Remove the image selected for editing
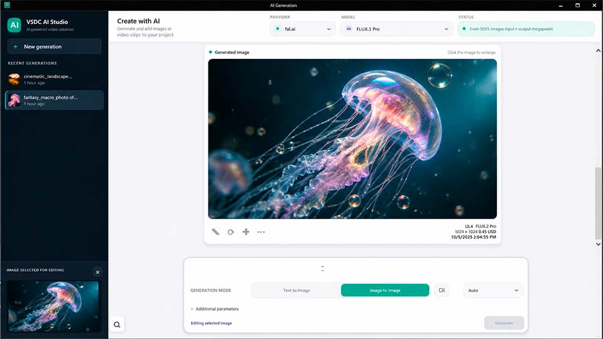This screenshot has height=339, width=603. tap(98, 272)
